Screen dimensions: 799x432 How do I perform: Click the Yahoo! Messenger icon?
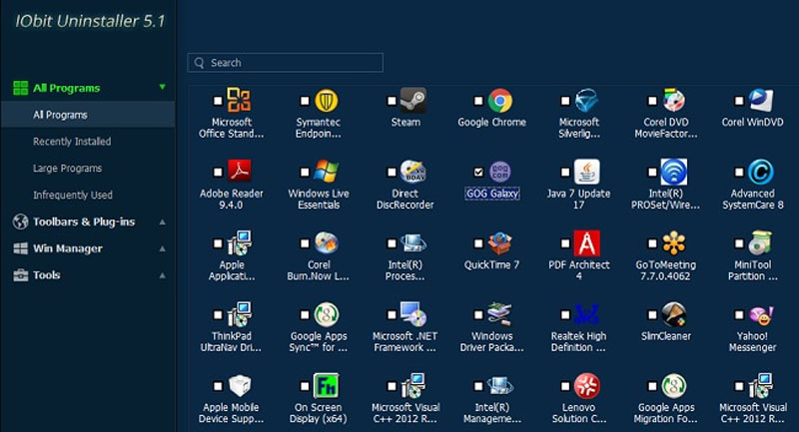(x=761, y=314)
